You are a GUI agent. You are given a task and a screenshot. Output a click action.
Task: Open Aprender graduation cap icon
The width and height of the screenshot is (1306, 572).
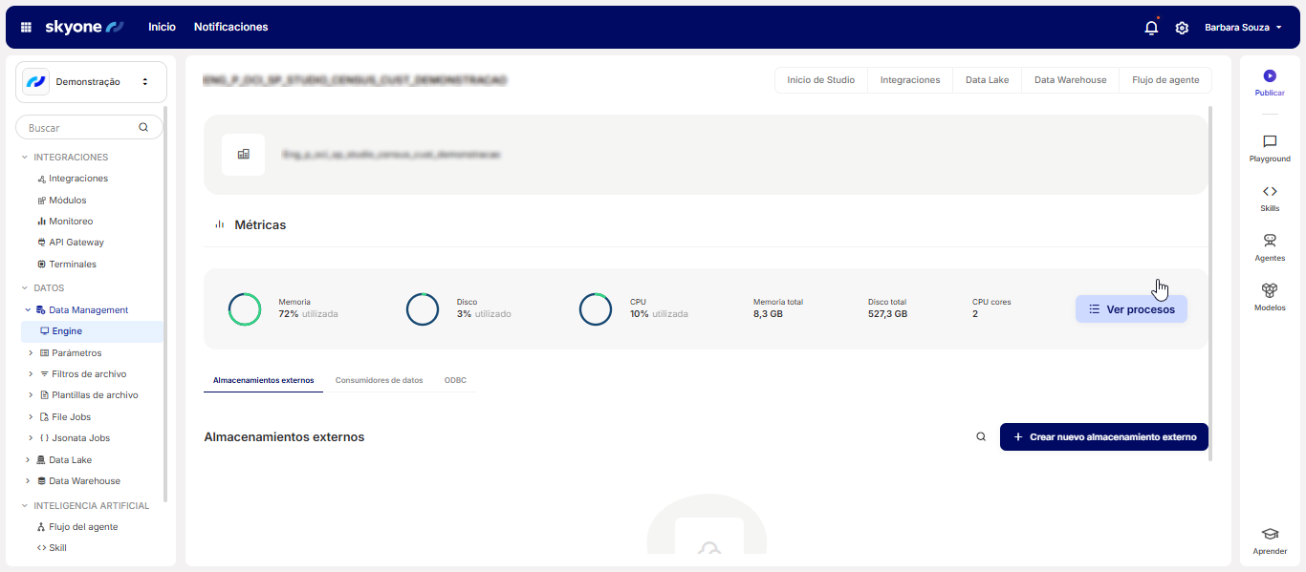click(1269, 535)
